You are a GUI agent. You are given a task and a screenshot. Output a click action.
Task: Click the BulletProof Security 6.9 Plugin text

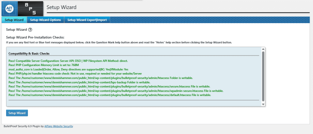[24, 126]
